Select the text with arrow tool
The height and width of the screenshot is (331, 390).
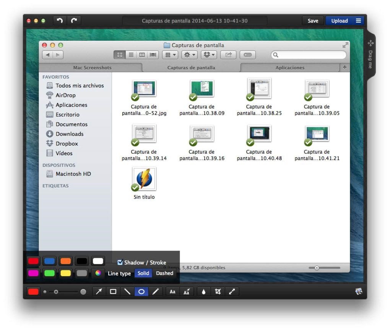pyautogui.click(x=187, y=292)
